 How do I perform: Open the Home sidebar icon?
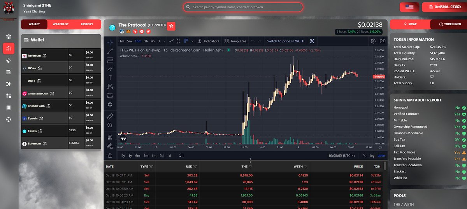pos(9,36)
